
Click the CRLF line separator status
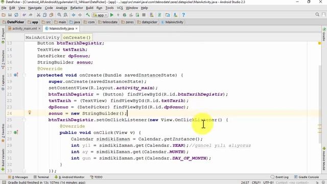pos(255,182)
